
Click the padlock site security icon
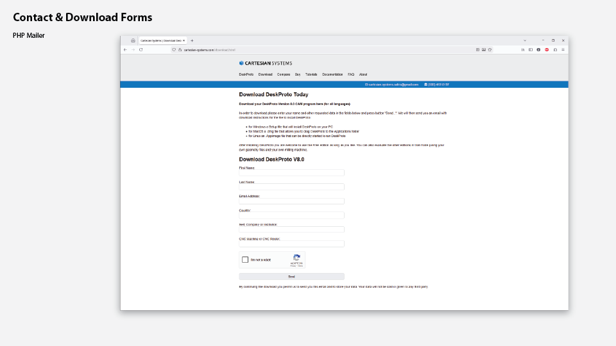tap(180, 49)
